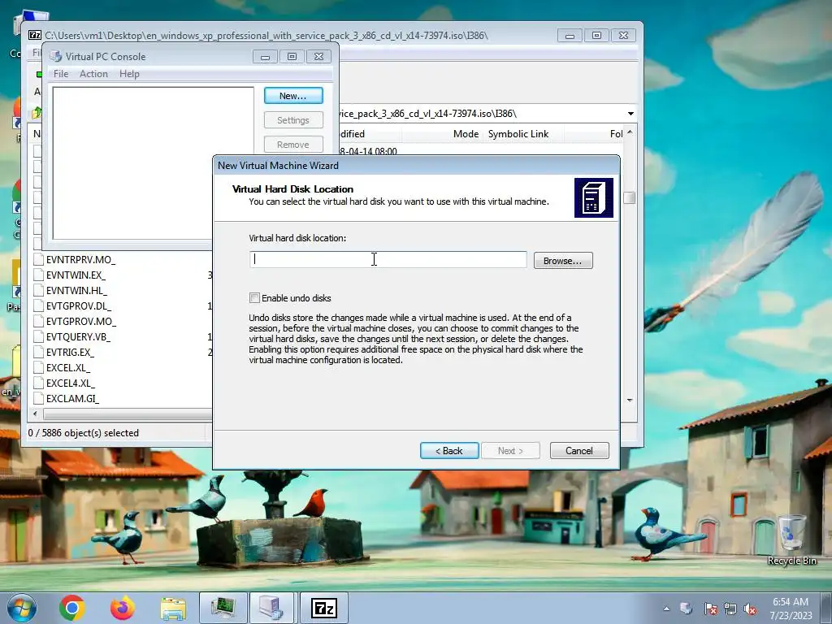The image size is (832, 624).
Task: Open the taskbar clock showing 6:54 AM
Action: tap(791, 609)
